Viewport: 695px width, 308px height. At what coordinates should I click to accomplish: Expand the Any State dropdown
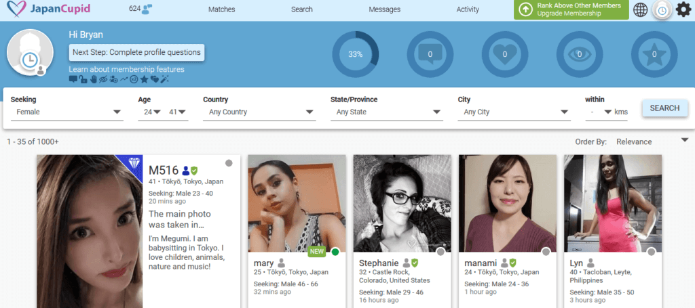[386, 112]
